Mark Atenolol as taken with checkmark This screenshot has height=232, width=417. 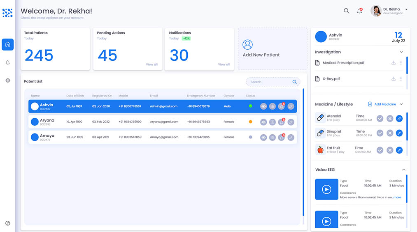pyautogui.click(x=380, y=119)
